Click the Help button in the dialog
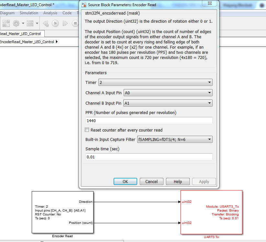The image size is (266, 242). pyautogui.click(x=178, y=181)
